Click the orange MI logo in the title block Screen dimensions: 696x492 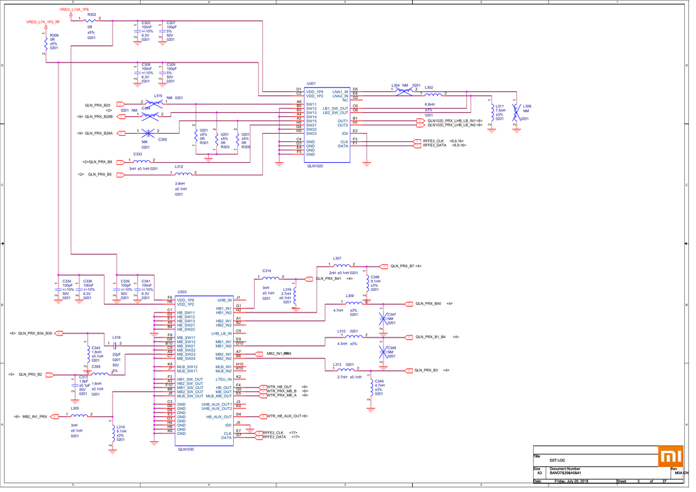pyautogui.click(x=670, y=456)
